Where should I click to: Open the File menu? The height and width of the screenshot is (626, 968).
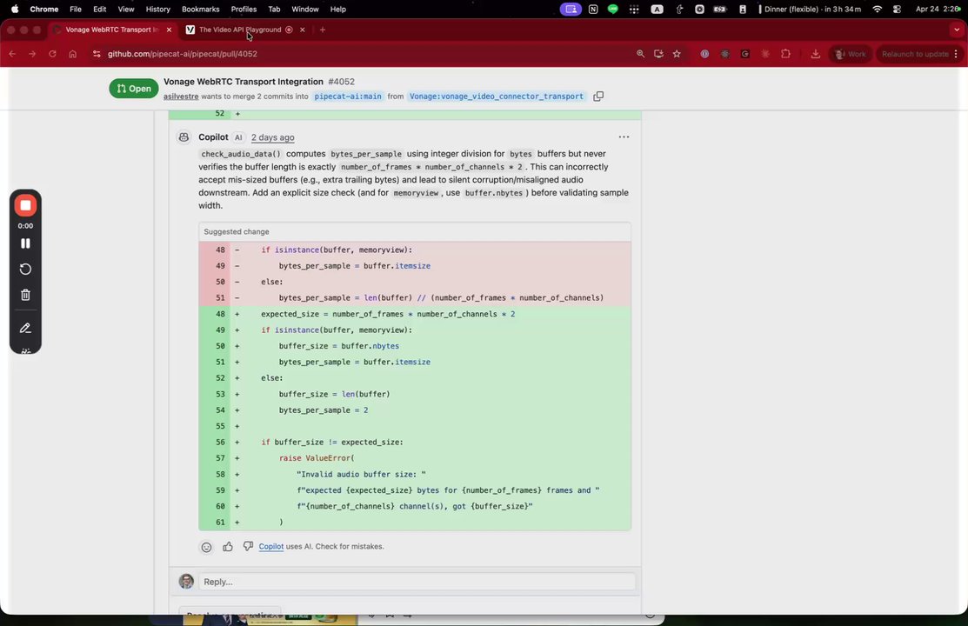tap(76, 10)
